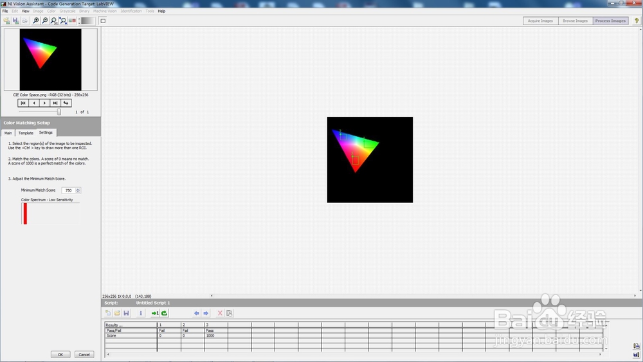Click the Zoom 1:1 magnifier icon
Screen dimensions: 643x362
coord(54,21)
